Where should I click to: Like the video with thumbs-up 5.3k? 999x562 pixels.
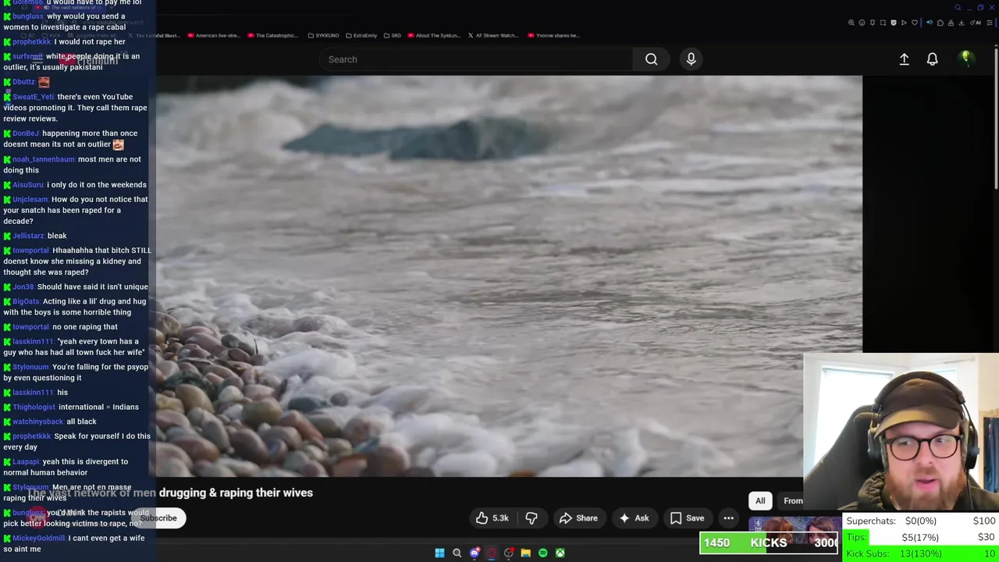pos(492,518)
